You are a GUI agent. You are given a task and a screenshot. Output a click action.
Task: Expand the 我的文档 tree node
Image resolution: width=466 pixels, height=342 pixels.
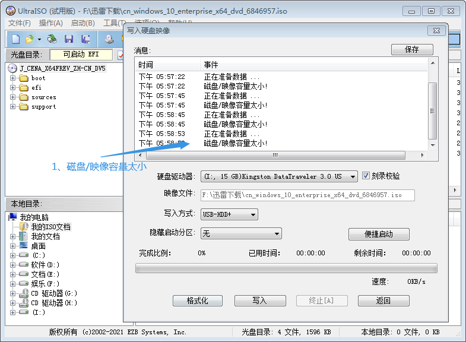pyautogui.click(x=12, y=237)
